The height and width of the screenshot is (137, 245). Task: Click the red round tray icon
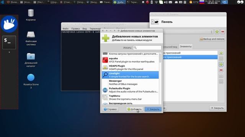[147, 2]
